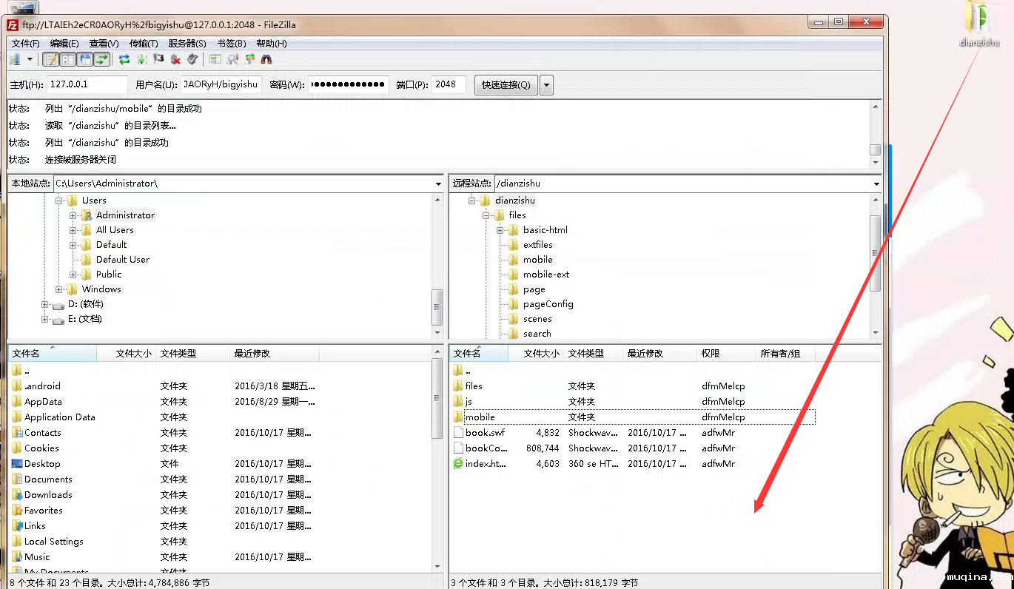Image resolution: width=1014 pixels, height=589 pixels.
Task: Click the reconnect to last server icon
Action: (x=192, y=60)
